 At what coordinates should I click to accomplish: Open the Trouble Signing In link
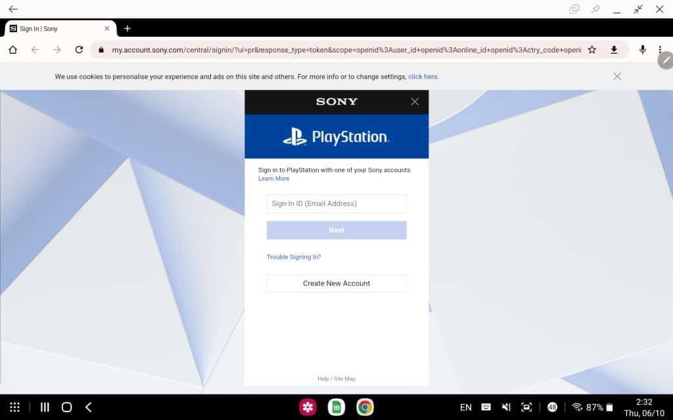[294, 257]
